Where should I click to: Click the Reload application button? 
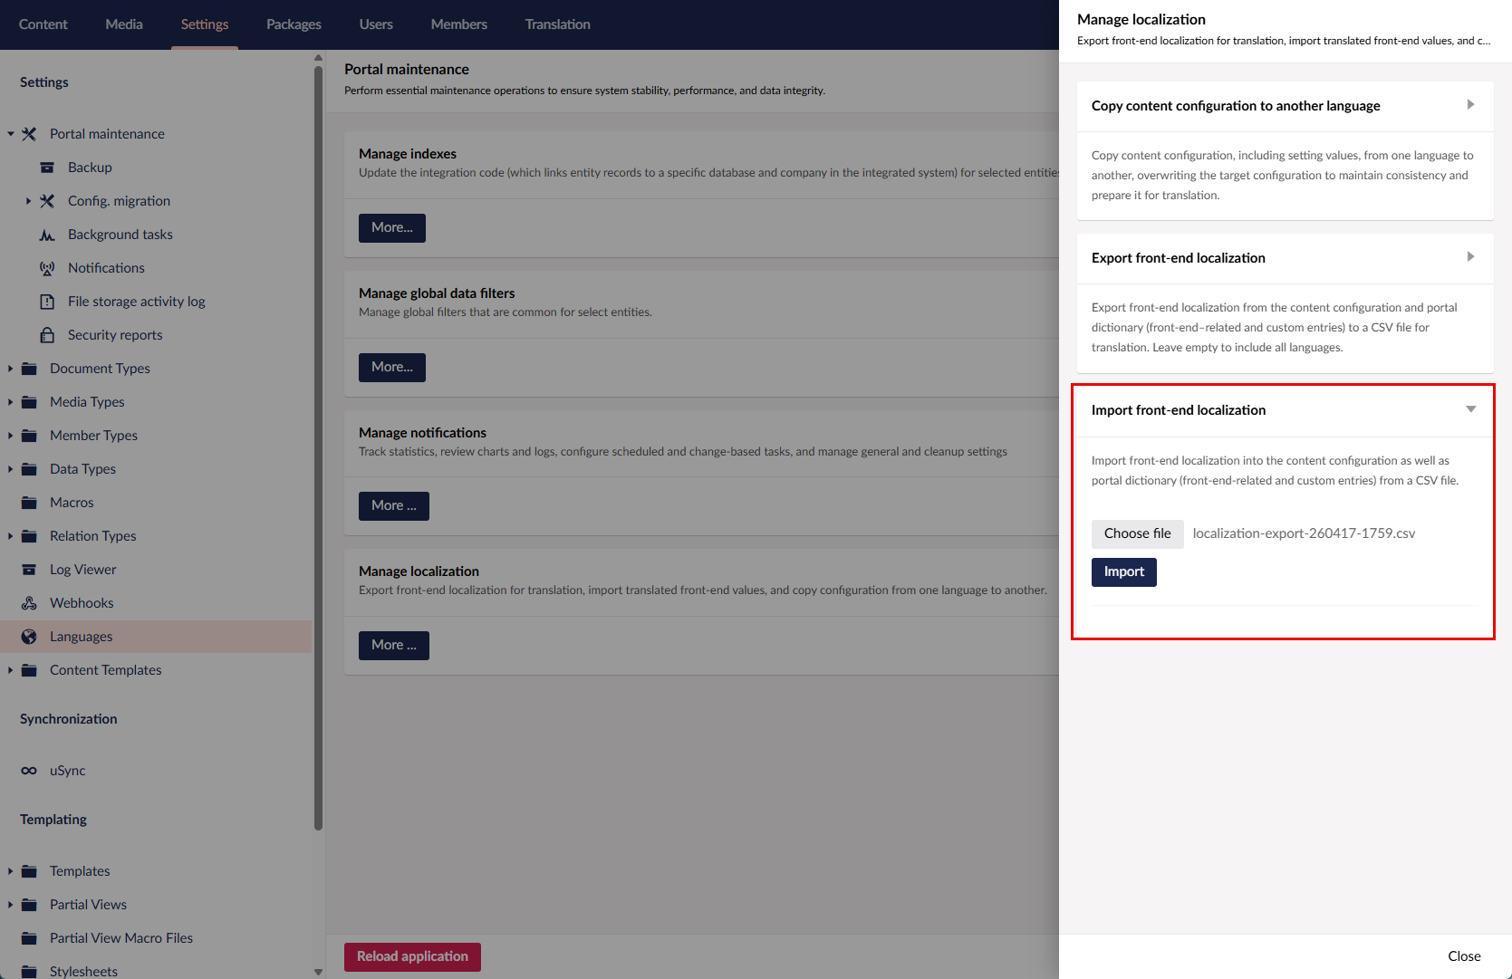click(x=412, y=956)
